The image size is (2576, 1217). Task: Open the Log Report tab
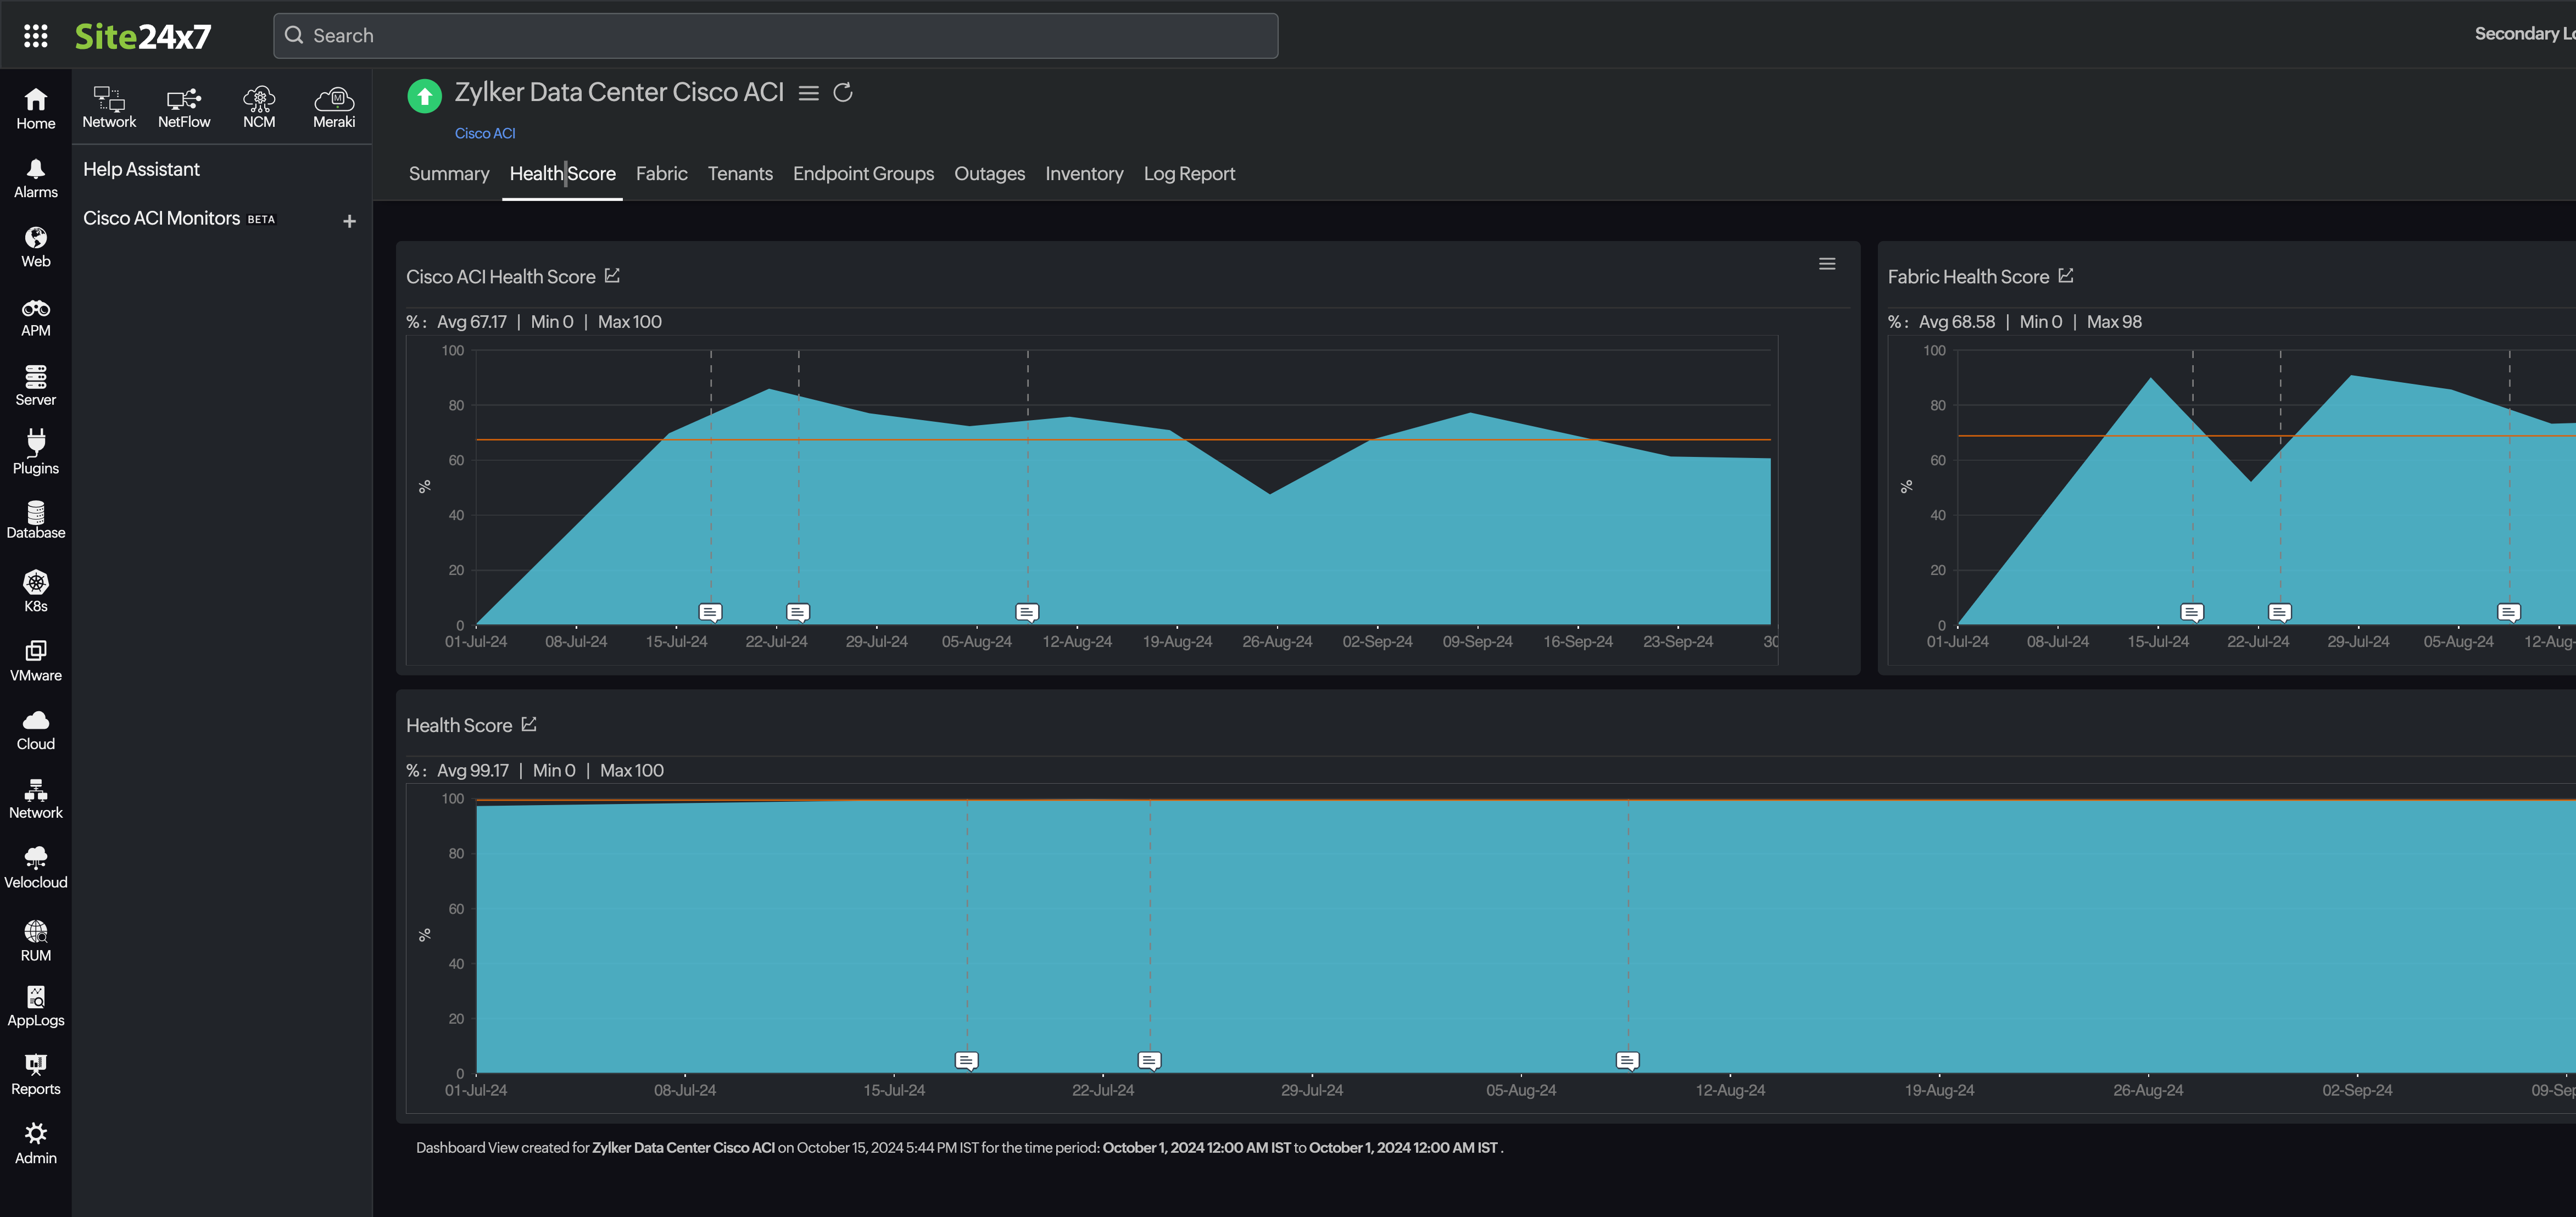(1189, 173)
